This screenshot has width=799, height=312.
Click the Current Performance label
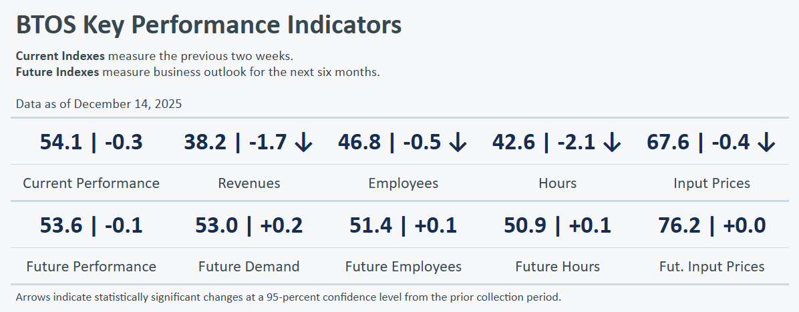coord(91,183)
